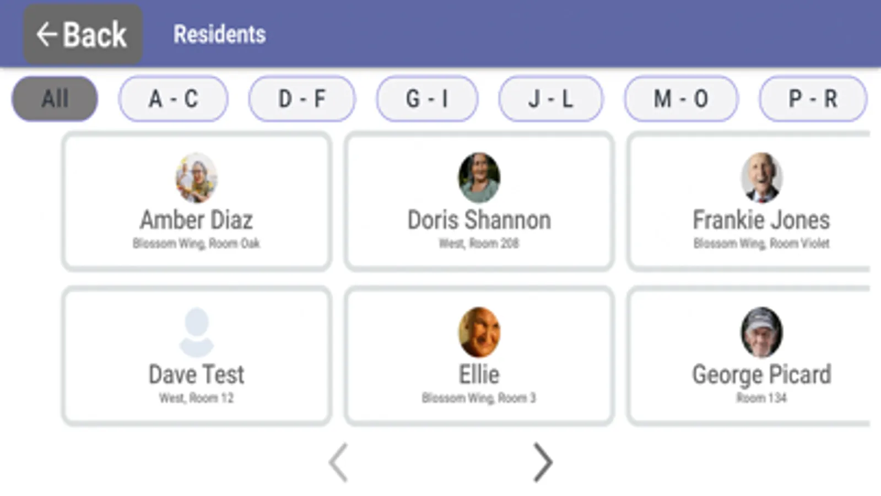Enable the A - C name filter

(173, 98)
